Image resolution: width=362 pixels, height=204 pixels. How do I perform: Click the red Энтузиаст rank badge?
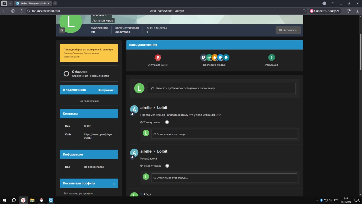(158, 58)
